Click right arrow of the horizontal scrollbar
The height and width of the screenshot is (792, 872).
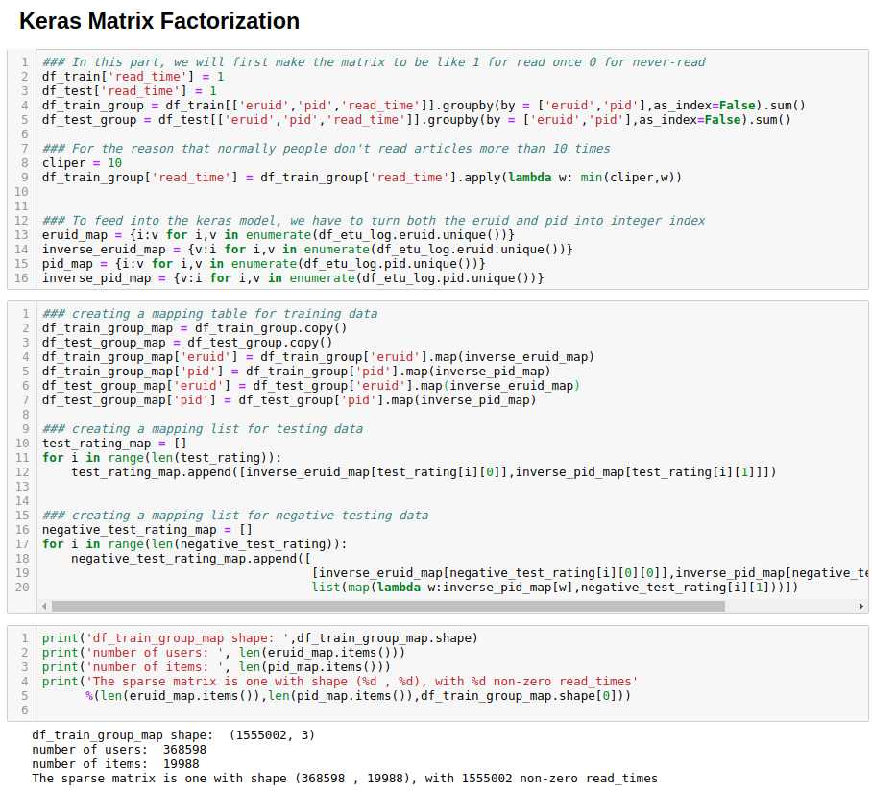tap(861, 606)
